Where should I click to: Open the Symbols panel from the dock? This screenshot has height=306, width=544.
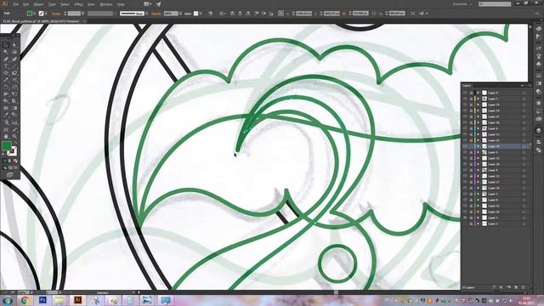tap(538, 65)
